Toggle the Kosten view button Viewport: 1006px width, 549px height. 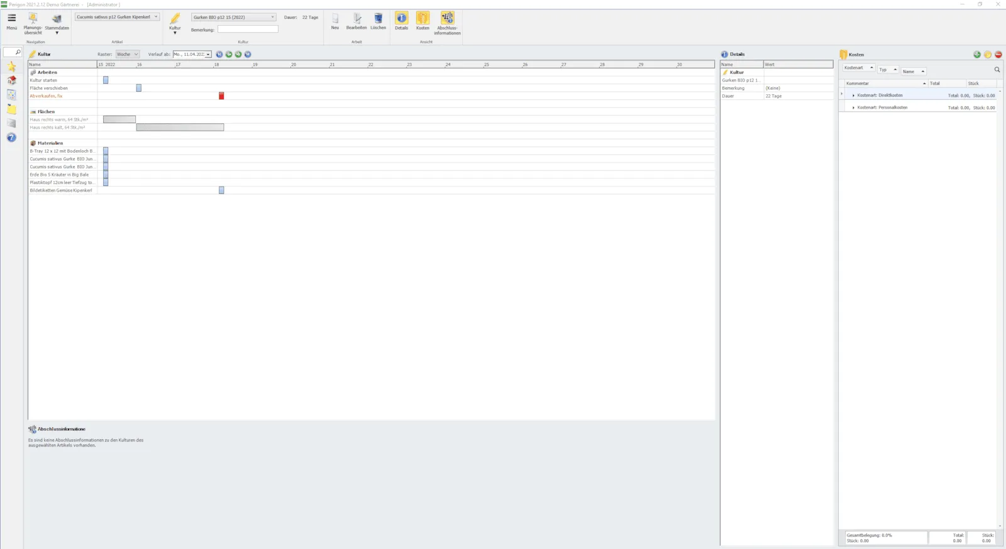[x=423, y=21]
